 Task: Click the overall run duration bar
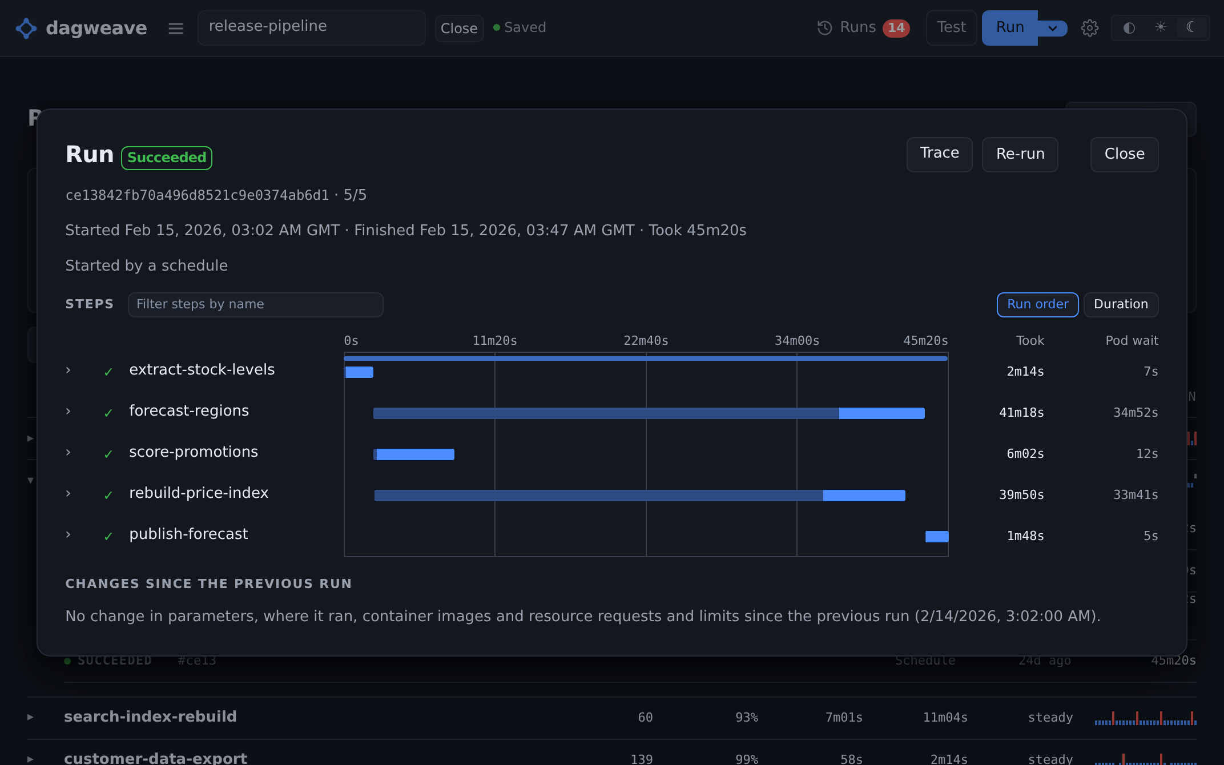point(646,359)
